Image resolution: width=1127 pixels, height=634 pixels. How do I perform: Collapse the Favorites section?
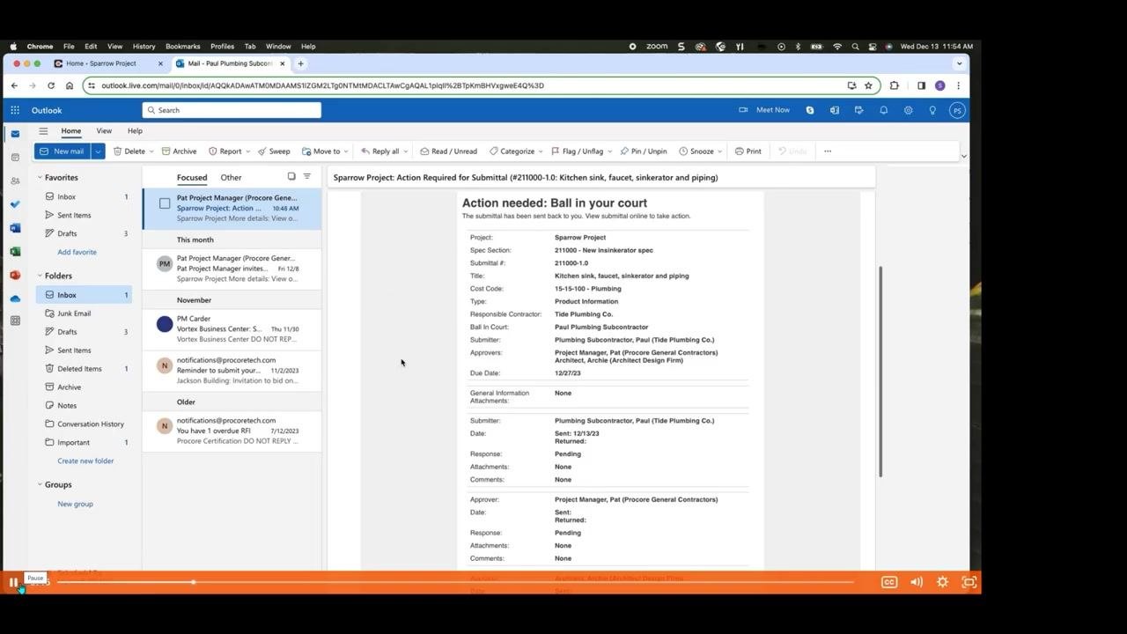tap(40, 178)
